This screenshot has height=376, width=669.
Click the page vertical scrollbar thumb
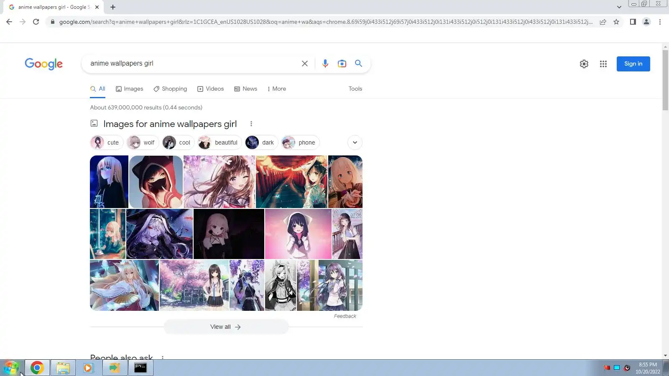(665, 80)
